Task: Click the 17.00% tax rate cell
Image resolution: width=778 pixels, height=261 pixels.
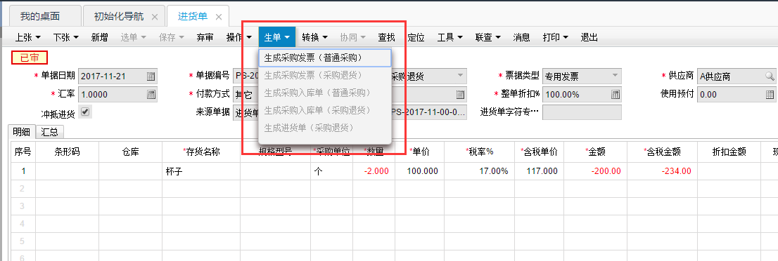Action: 479,171
